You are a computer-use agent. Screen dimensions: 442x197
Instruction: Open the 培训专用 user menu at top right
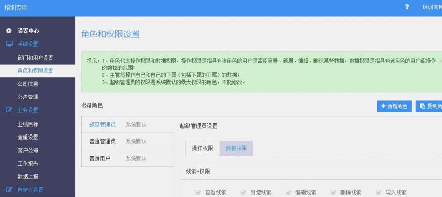coord(432,7)
